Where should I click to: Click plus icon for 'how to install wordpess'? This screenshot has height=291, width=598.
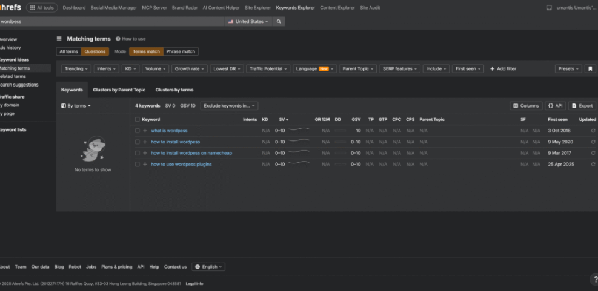145,142
